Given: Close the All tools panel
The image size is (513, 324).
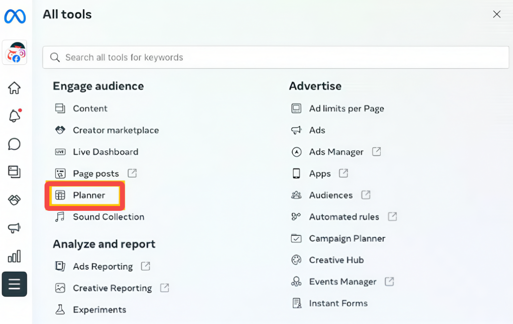Looking at the screenshot, I should click(497, 14).
